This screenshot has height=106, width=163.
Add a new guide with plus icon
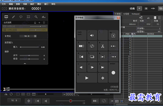pos(39,23)
